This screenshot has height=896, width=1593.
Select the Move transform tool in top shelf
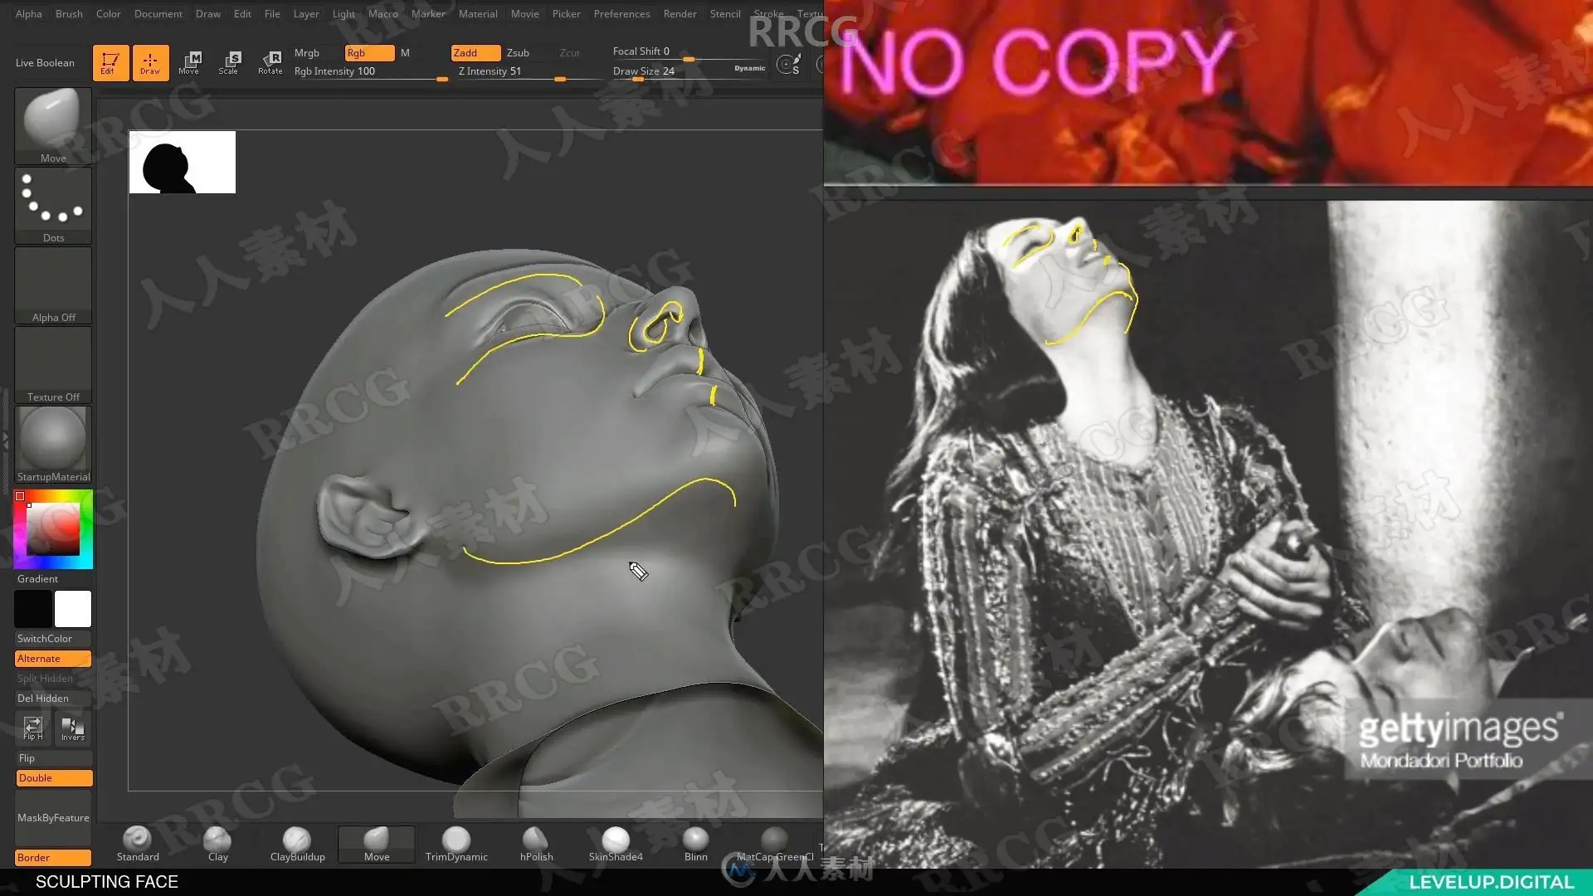[x=189, y=62]
